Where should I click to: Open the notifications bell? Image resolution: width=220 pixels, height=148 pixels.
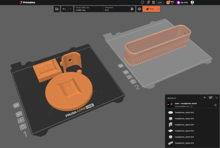coord(148,2)
